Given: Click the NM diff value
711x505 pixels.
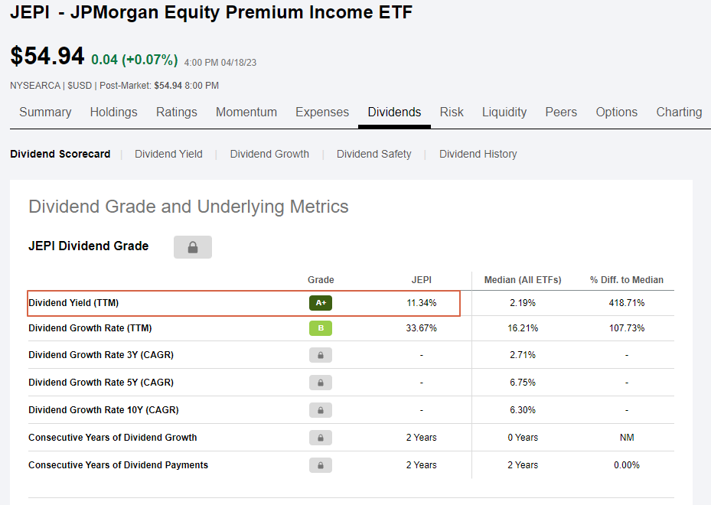Looking at the screenshot, I should (627, 438).
